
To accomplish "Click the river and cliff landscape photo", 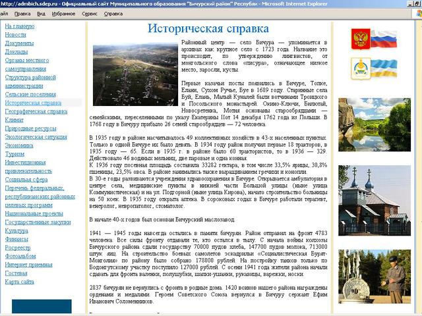I will (375, 124).
